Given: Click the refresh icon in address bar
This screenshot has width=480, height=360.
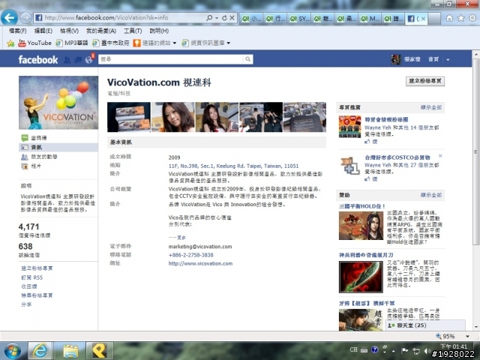Looking at the screenshot, I should 224,18.
